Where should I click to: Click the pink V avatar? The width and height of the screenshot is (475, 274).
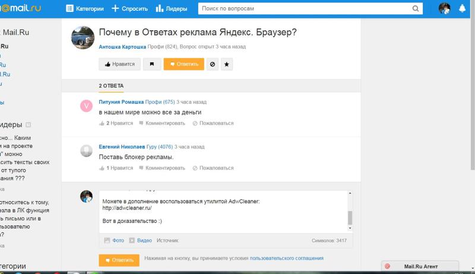point(86,106)
